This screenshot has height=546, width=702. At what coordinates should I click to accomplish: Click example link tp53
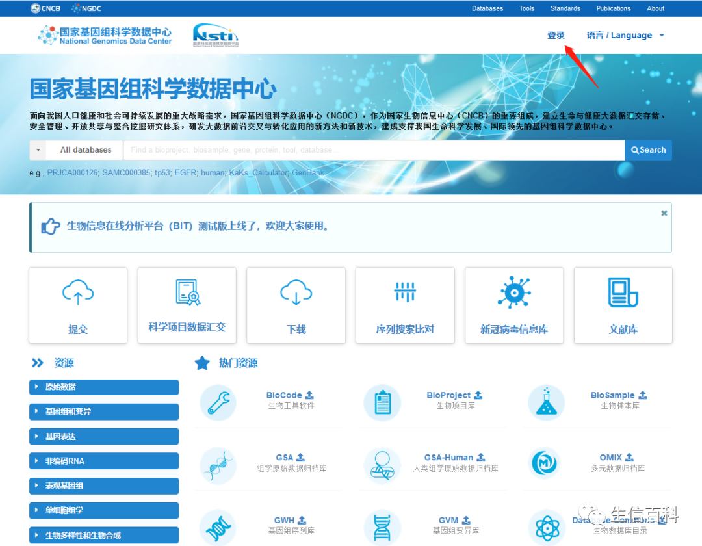pos(162,173)
